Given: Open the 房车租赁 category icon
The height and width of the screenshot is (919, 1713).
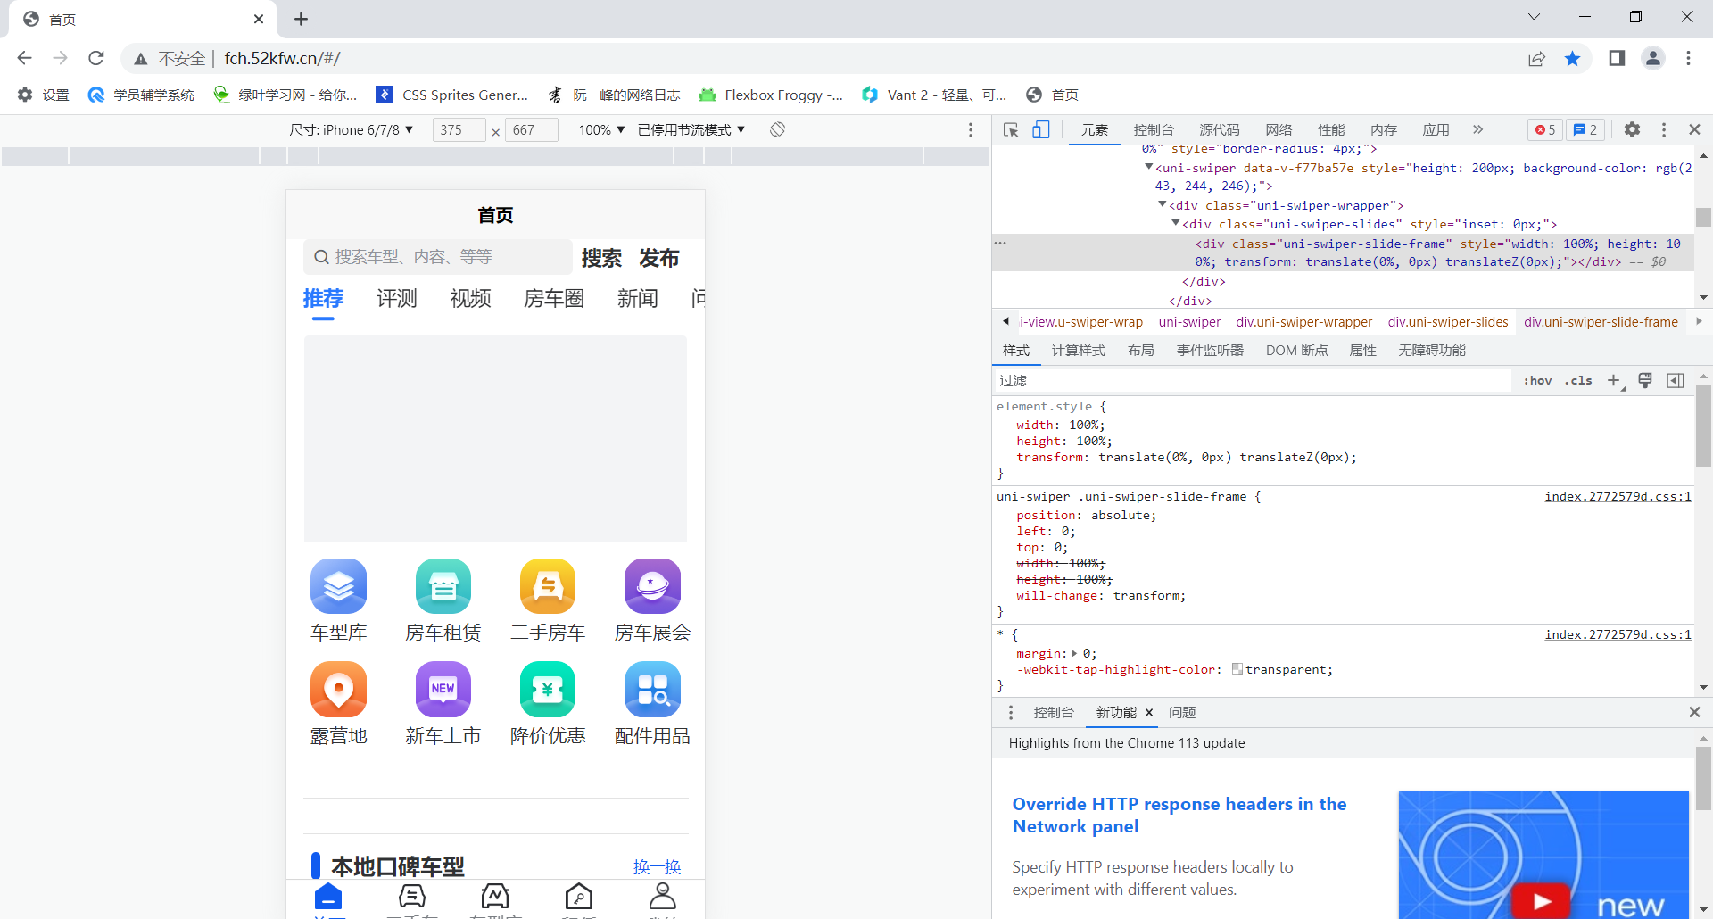Looking at the screenshot, I should tap(443, 586).
